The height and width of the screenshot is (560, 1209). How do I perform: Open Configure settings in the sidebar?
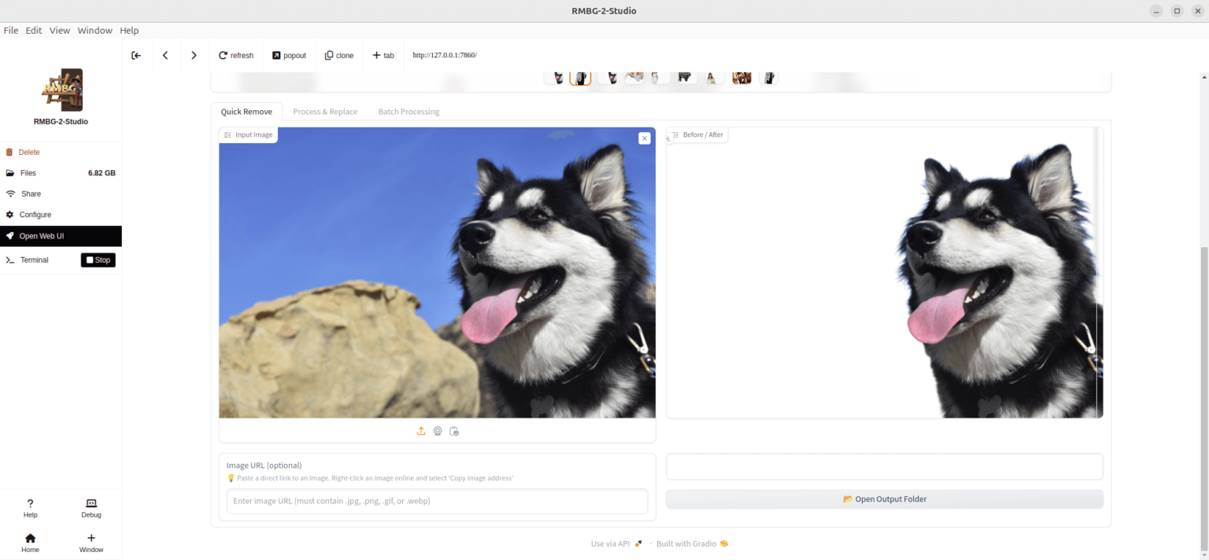[34, 214]
